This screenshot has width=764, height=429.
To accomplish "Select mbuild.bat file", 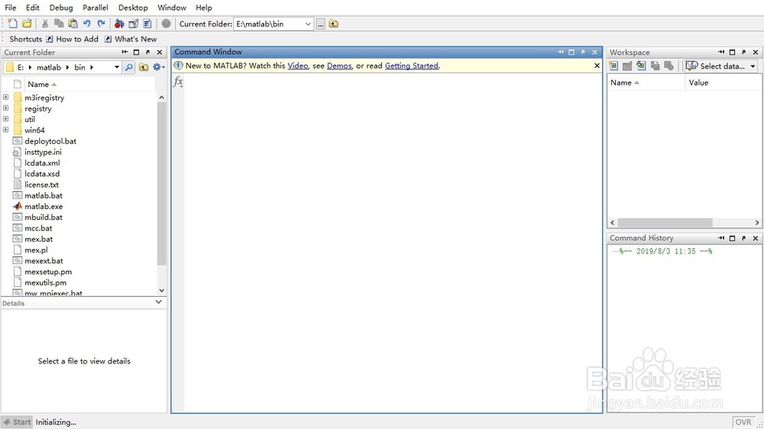I will click(44, 218).
